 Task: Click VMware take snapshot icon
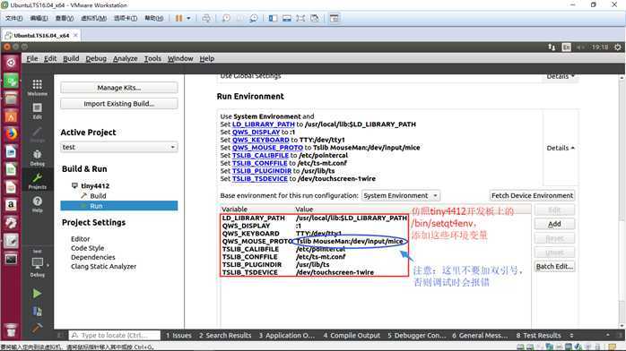(226, 18)
